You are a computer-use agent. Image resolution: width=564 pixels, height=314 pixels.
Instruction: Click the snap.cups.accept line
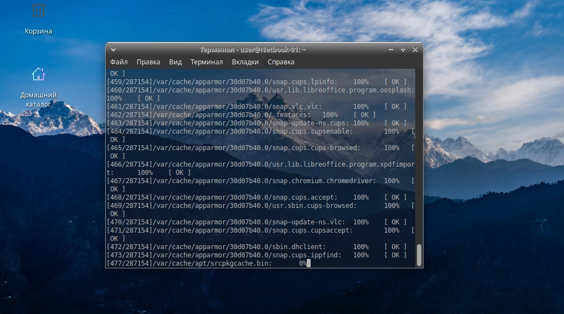[x=257, y=197]
